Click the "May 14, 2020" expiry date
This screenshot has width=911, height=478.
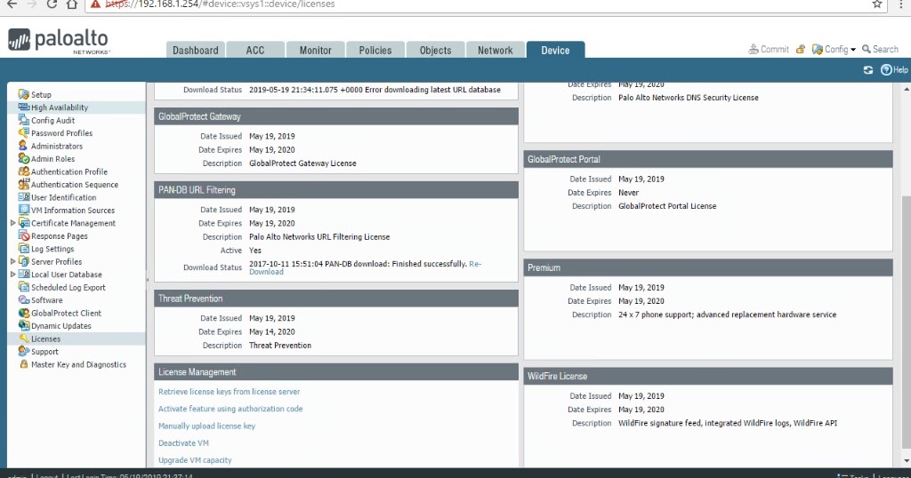272,331
